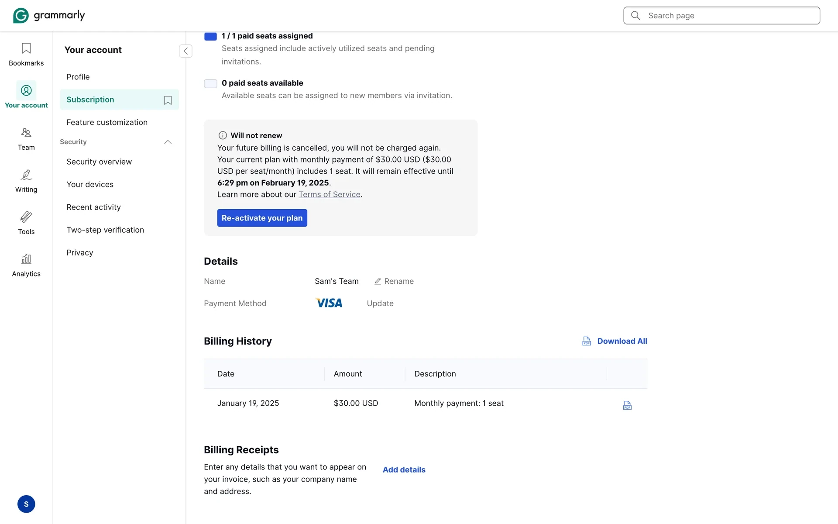The height and width of the screenshot is (524, 838).
Task: Open the S user avatar
Action: click(26, 504)
